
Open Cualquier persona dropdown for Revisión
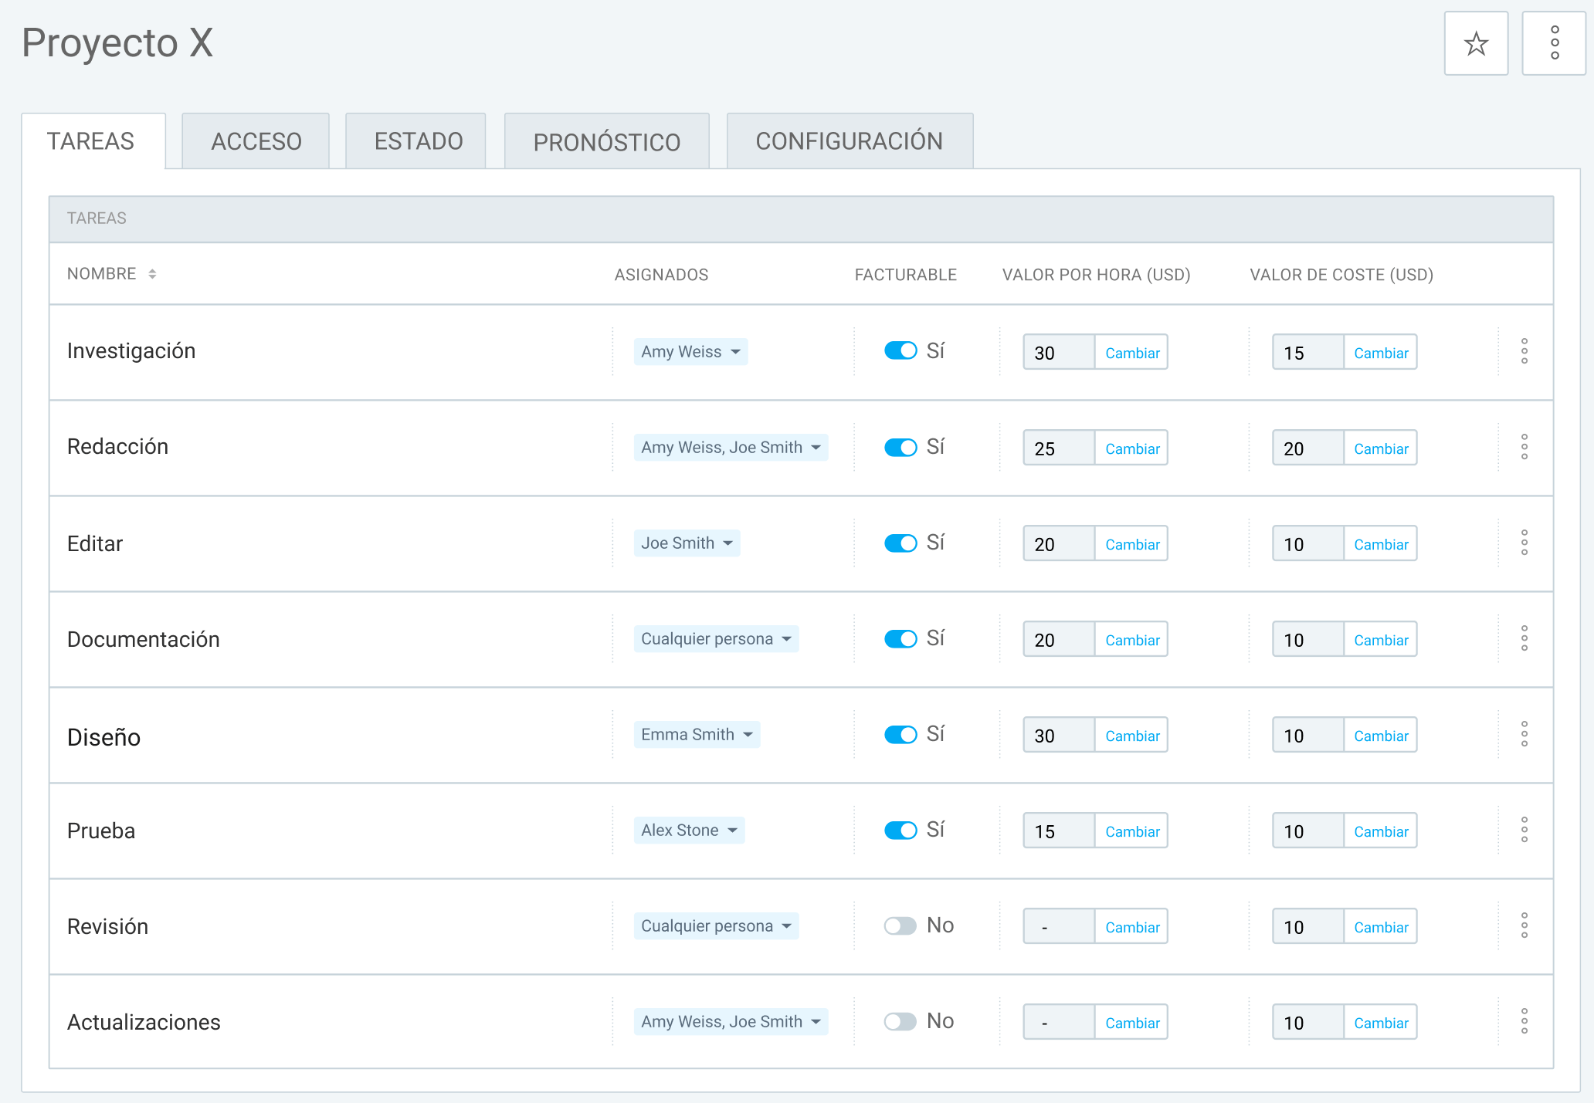tap(716, 925)
